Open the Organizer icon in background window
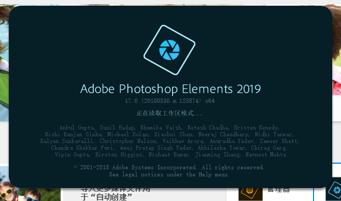The width and height of the screenshot is (341, 201). 250,194
